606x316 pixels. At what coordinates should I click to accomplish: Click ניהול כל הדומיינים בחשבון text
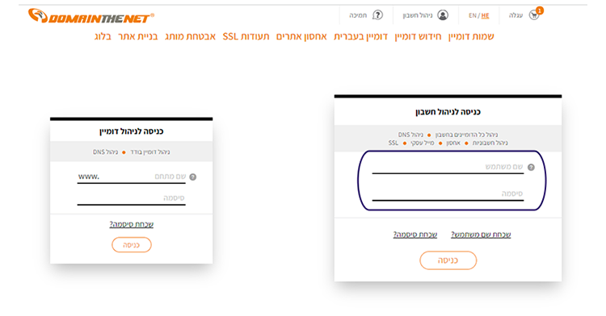[x=466, y=135]
